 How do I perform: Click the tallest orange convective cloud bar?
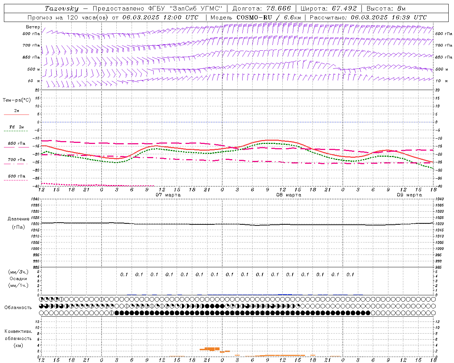click(212, 349)
